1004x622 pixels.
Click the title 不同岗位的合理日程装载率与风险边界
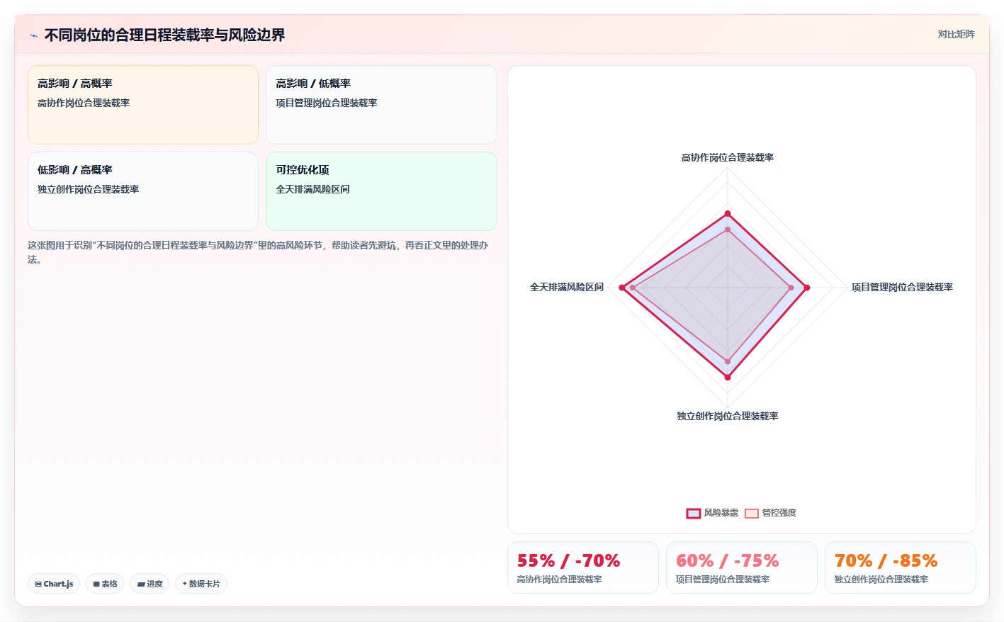(164, 35)
